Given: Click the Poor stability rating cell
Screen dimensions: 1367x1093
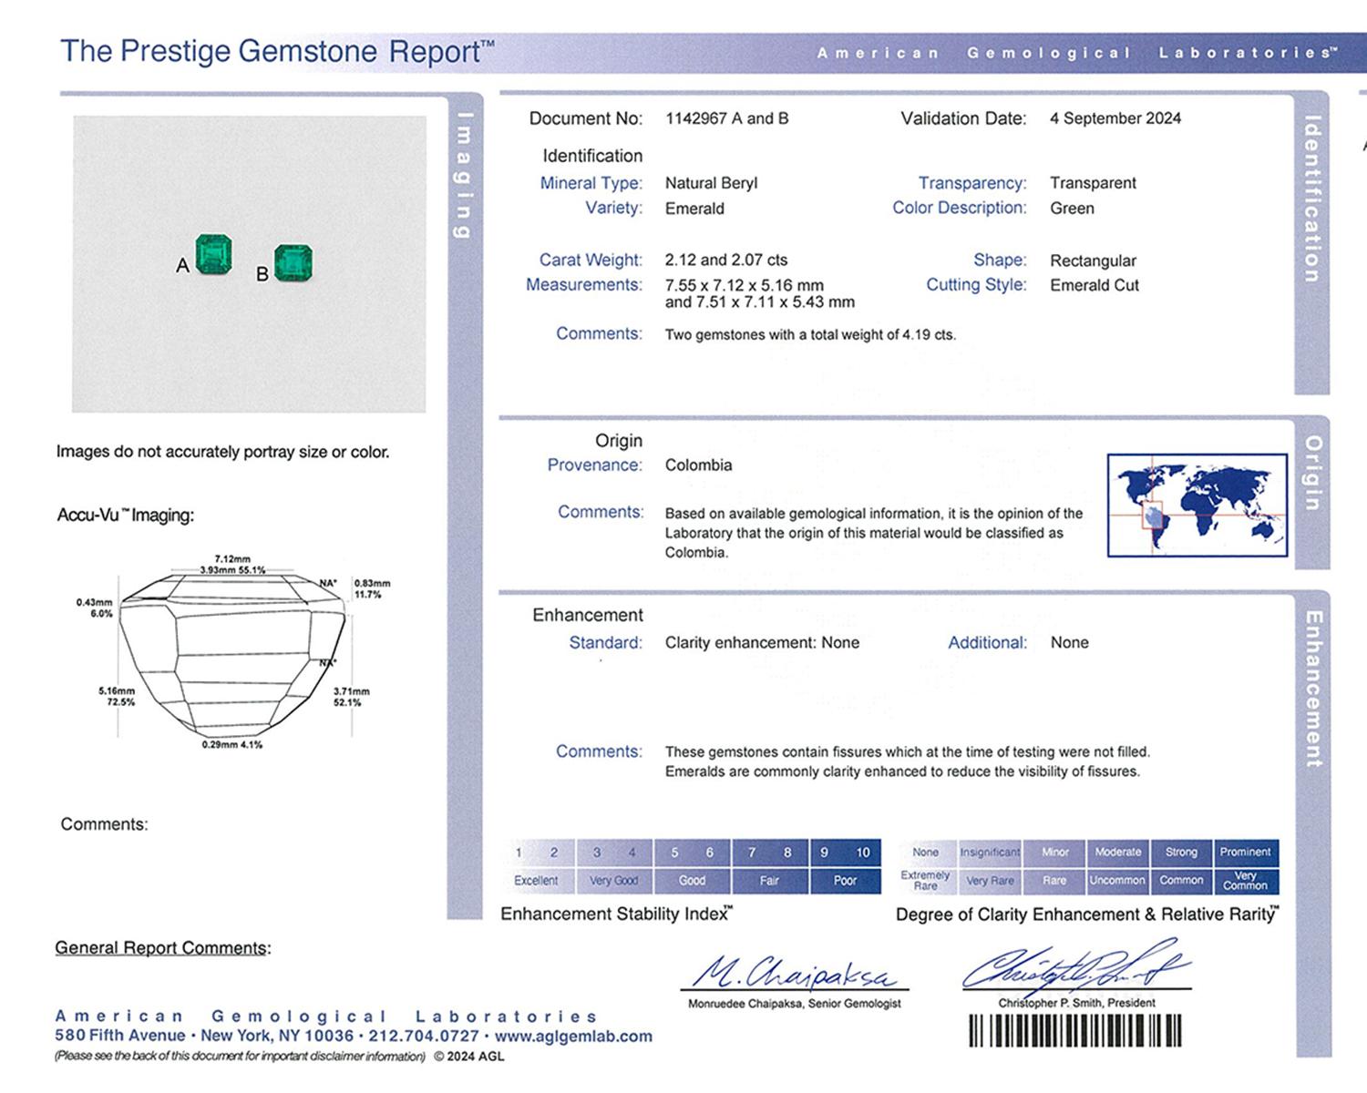Looking at the screenshot, I should 845,881.
